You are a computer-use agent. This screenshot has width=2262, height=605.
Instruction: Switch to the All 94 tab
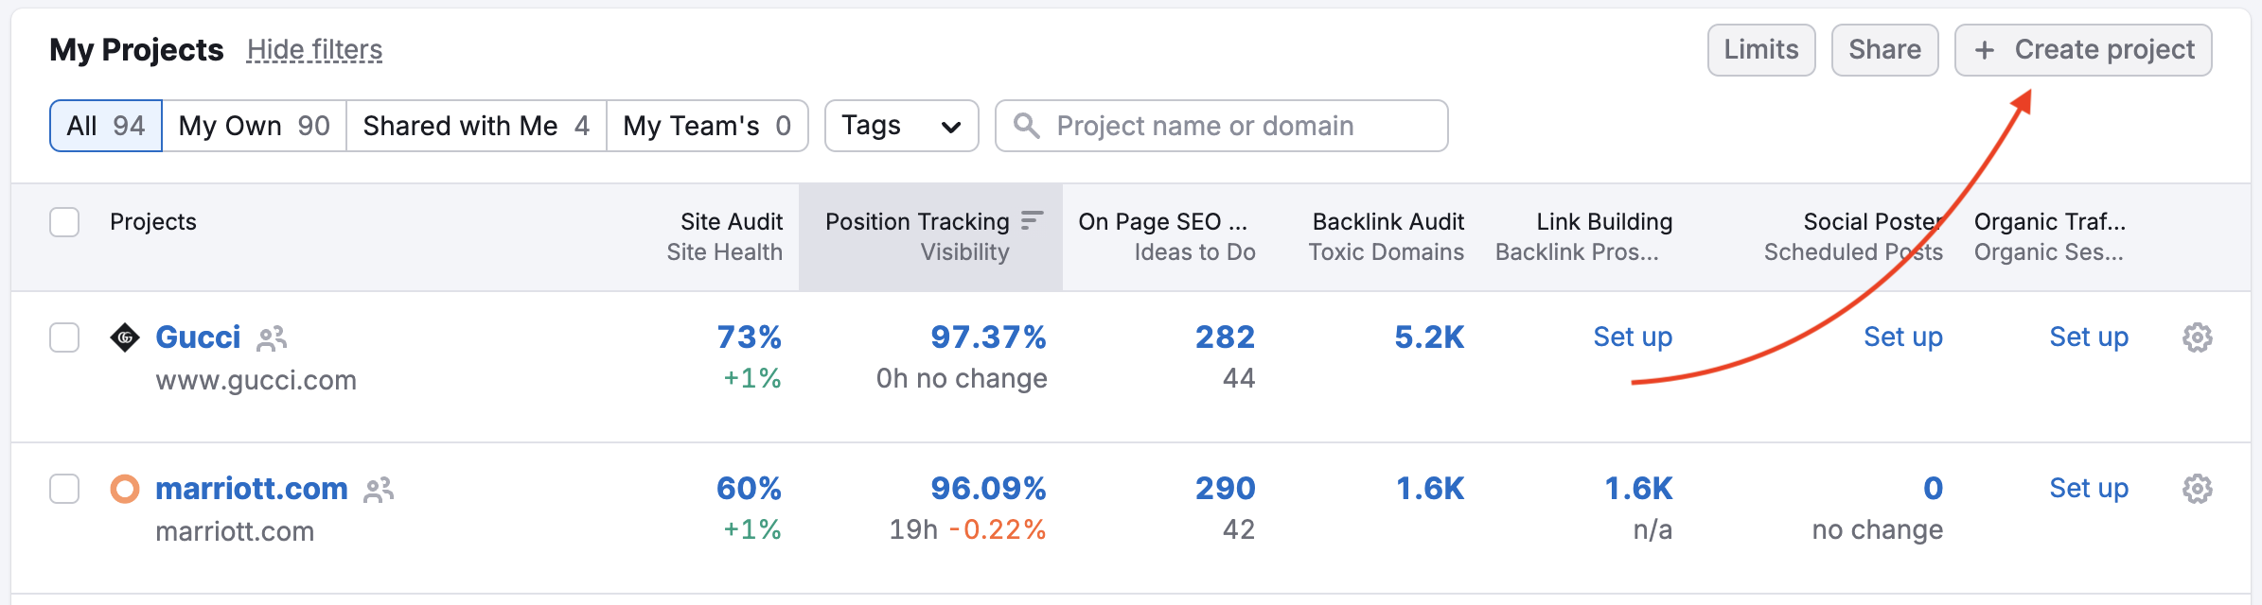coord(106,126)
